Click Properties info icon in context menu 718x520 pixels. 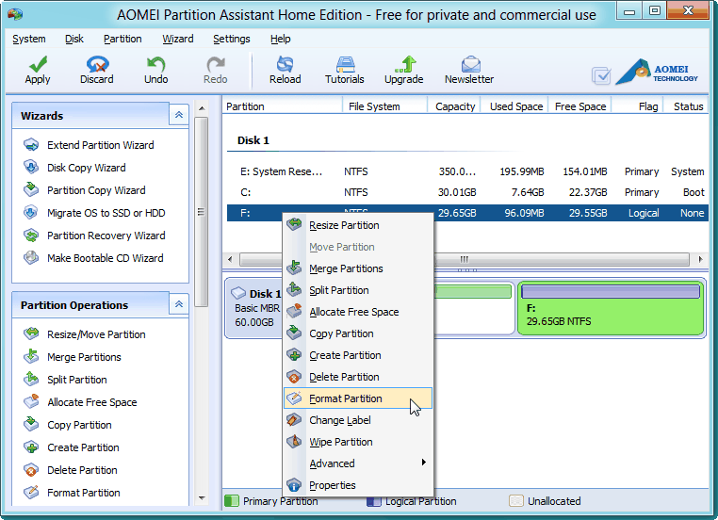point(294,485)
